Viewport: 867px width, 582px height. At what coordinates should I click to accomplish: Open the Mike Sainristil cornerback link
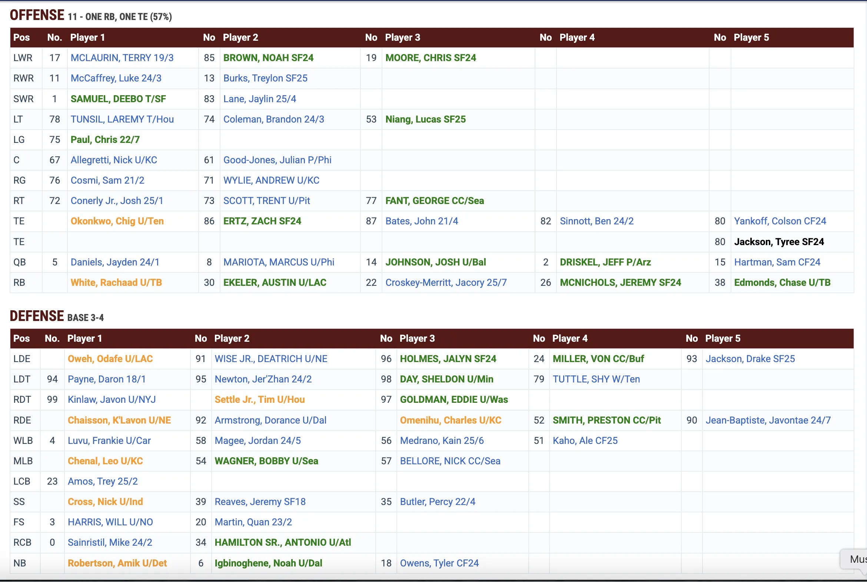[110, 542]
